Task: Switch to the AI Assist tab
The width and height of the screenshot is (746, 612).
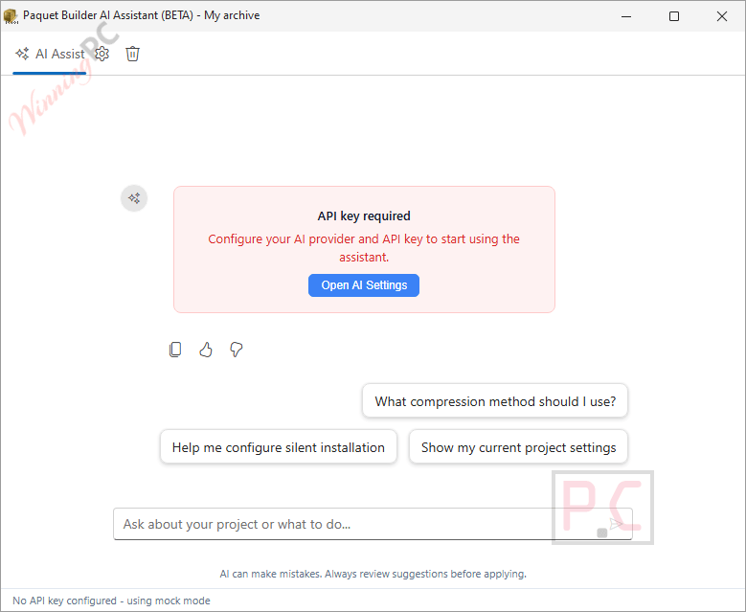Action: point(50,54)
